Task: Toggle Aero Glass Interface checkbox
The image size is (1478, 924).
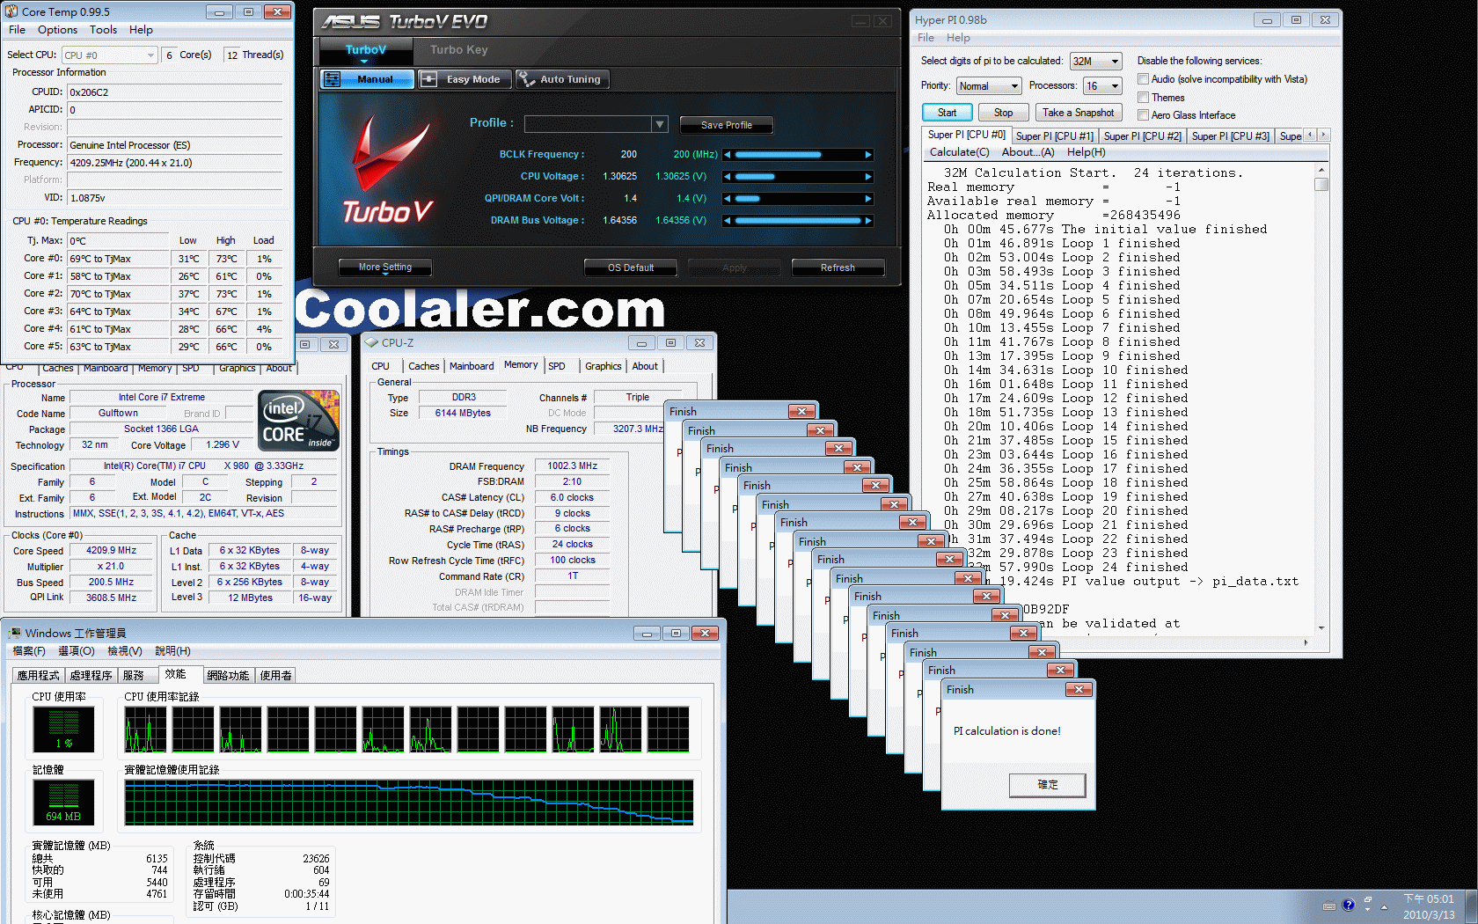Action: [x=1143, y=114]
